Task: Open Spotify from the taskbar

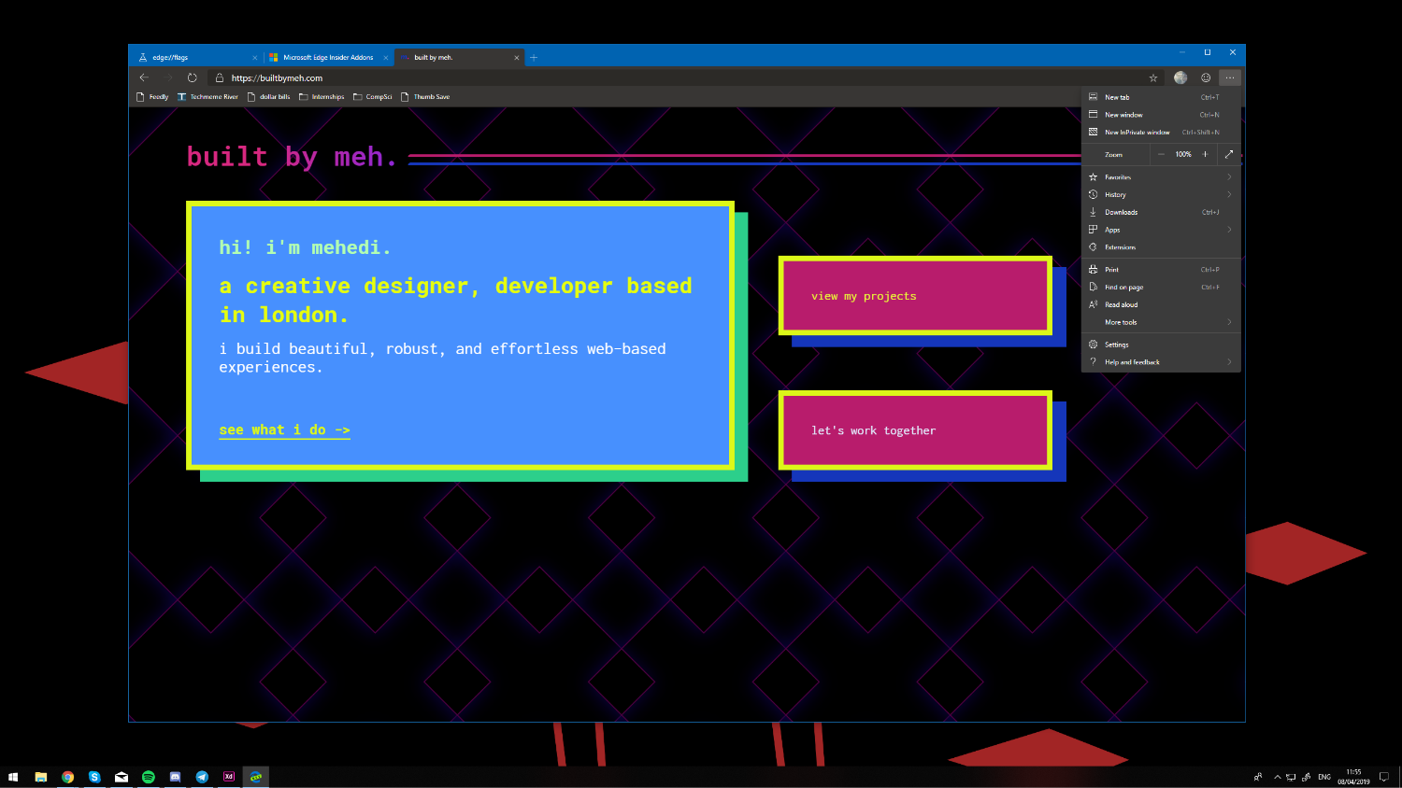Action: [x=148, y=777]
